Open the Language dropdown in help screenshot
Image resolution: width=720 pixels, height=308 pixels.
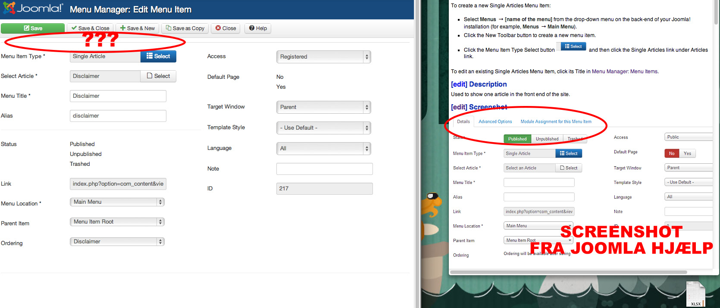pyautogui.click(x=689, y=197)
